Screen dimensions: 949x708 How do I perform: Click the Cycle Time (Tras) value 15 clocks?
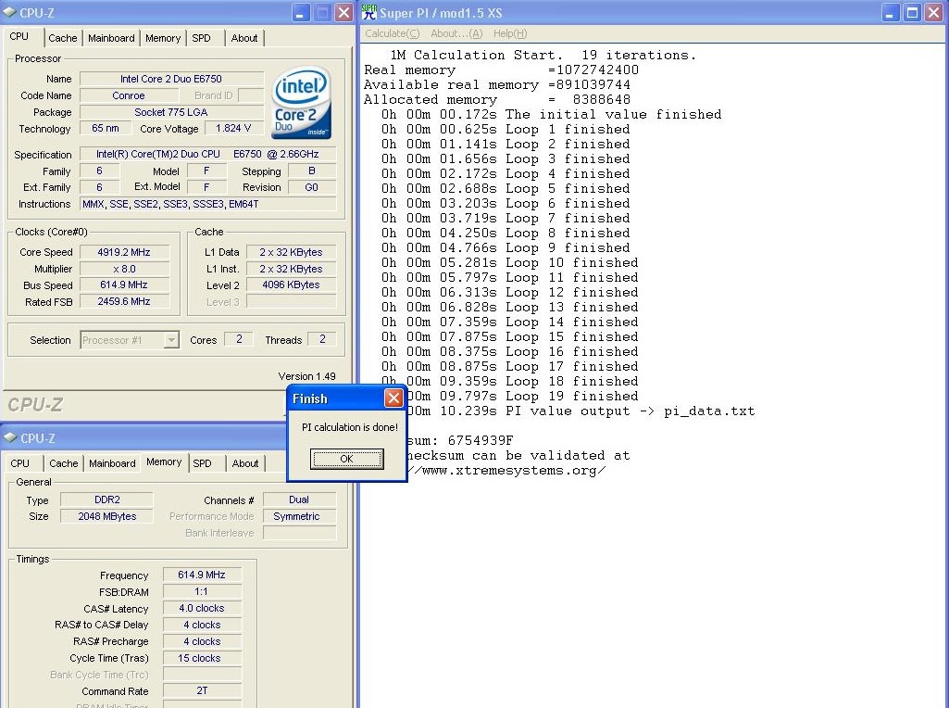point(202,658)
